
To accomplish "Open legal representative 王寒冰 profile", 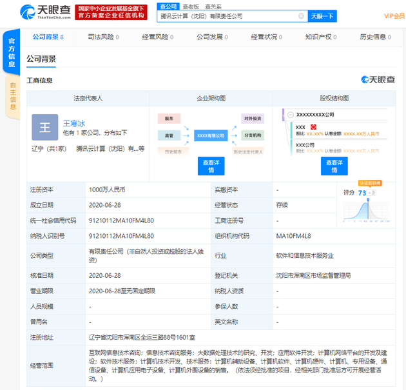I will 74,124.
